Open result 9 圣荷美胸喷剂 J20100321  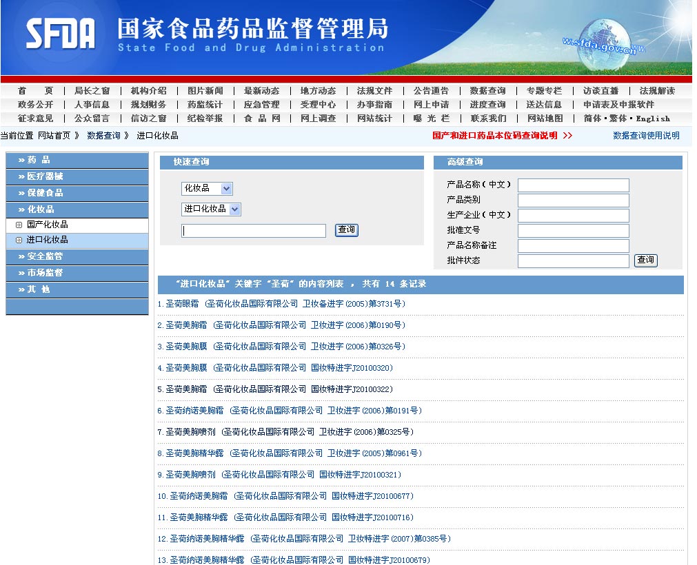point(279,474)
